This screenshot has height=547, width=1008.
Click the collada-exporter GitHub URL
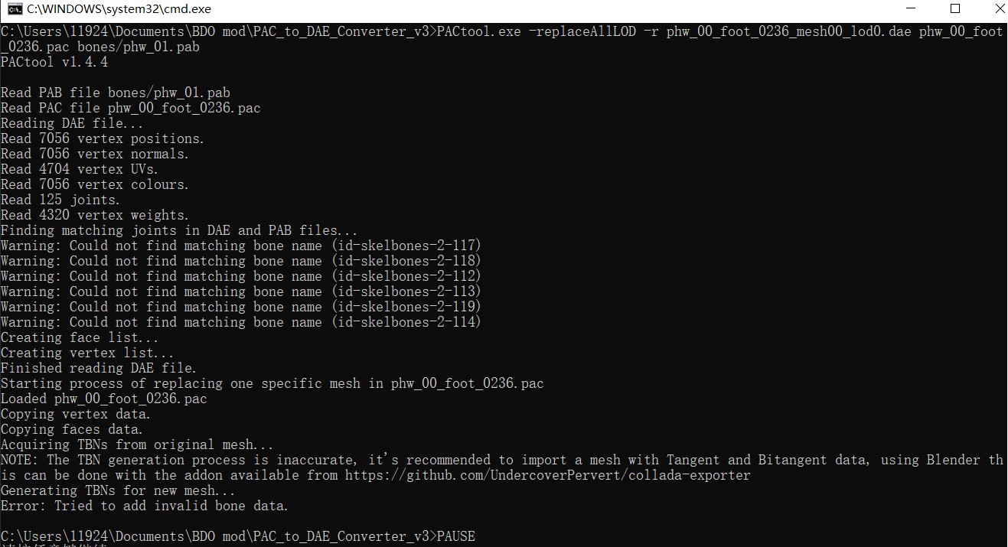547,475
